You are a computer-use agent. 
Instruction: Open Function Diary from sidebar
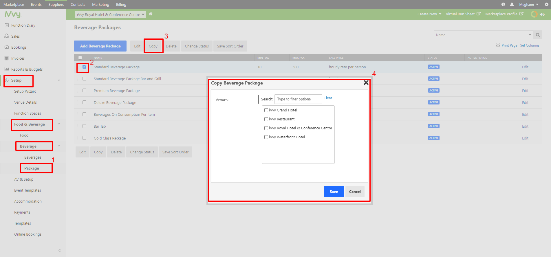pos(23,25)
